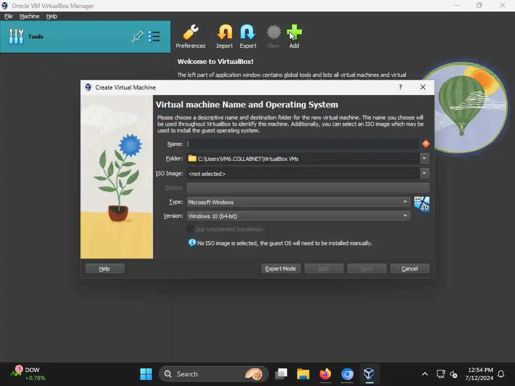This screenshot has height=386, width=515.
Task: Click the yellow folder icon in Folder field
Action: [x=192, y=158]
